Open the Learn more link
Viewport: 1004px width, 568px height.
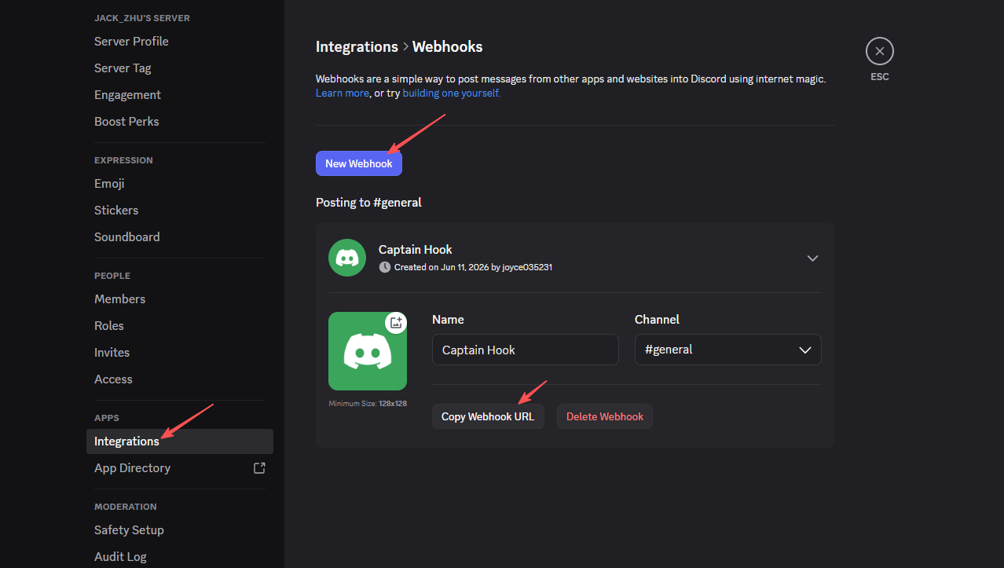[x=342, y=93]
